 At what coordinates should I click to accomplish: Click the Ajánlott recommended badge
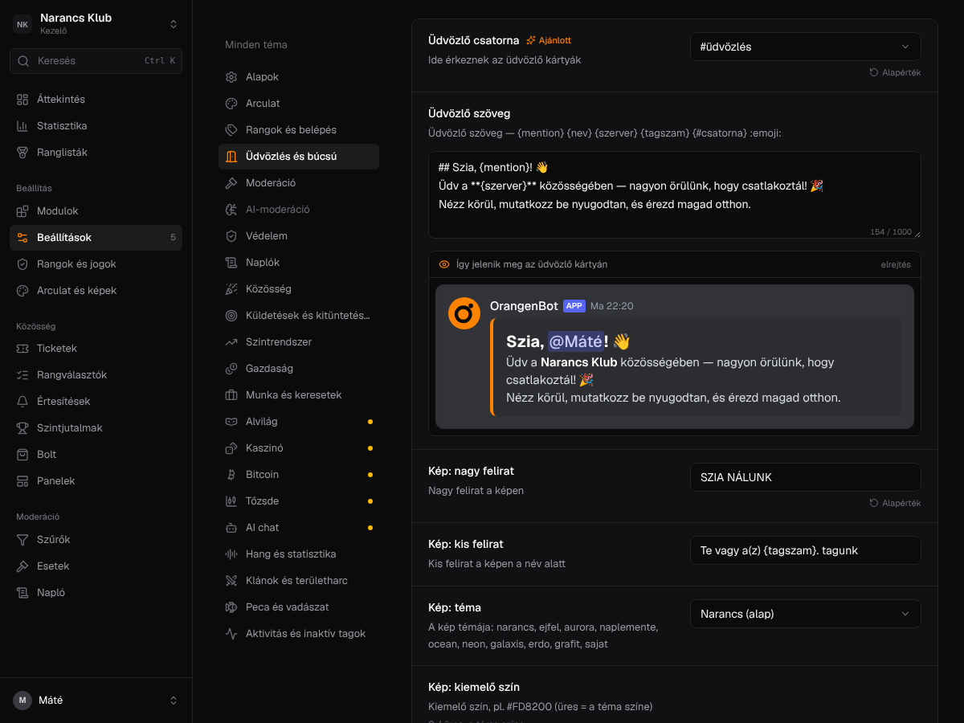point(549,40)
